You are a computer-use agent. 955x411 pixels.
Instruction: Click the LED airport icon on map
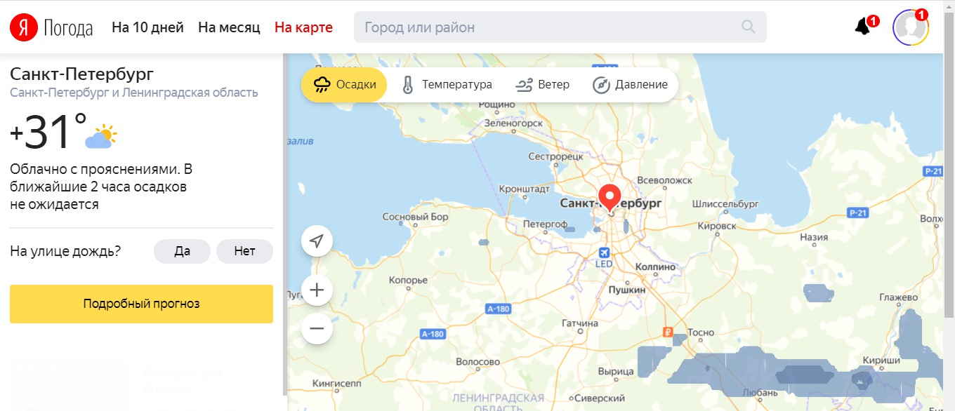point(604,253)
